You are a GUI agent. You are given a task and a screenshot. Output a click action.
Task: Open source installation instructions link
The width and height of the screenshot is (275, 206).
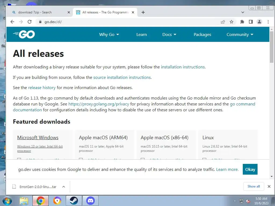pyautogui.click(x=122, y=78)
